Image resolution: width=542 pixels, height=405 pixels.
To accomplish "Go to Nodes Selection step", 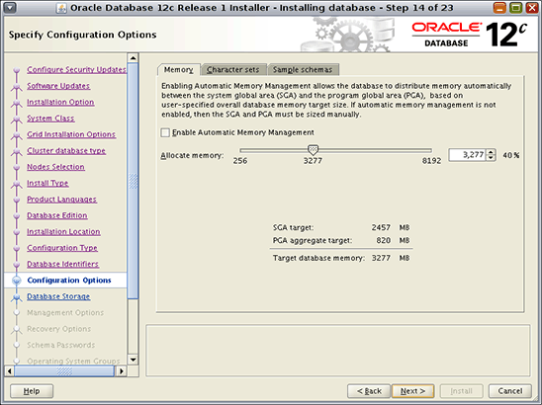I will coord(55,167).
